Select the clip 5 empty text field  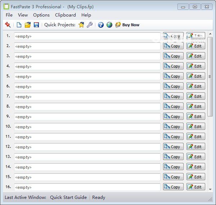coord(87,77)
